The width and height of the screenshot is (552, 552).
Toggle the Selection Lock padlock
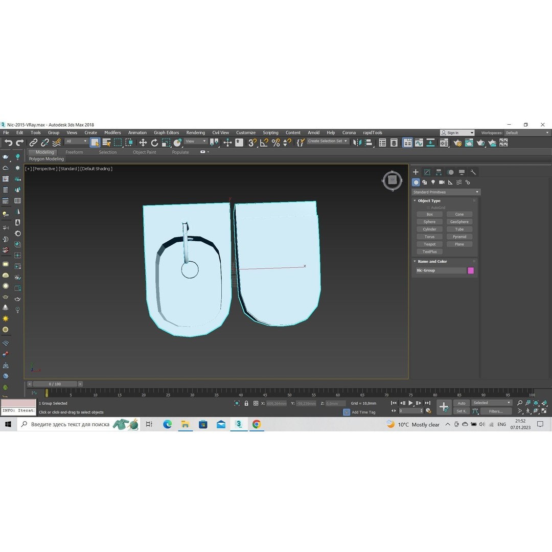pos(246,403)
